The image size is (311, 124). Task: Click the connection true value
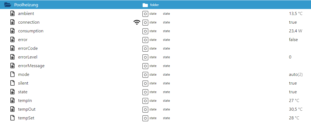tap(293, 22)
